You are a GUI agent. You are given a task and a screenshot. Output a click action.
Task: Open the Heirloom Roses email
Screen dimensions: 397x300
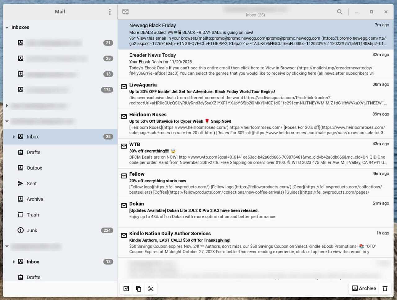click(256, 124)
